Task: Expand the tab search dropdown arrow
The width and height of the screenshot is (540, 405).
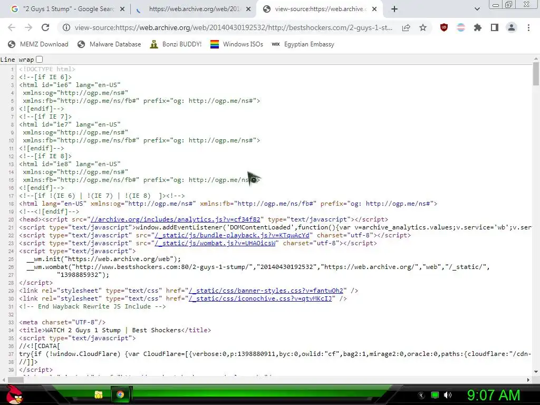Action: [x=477, y=9]
